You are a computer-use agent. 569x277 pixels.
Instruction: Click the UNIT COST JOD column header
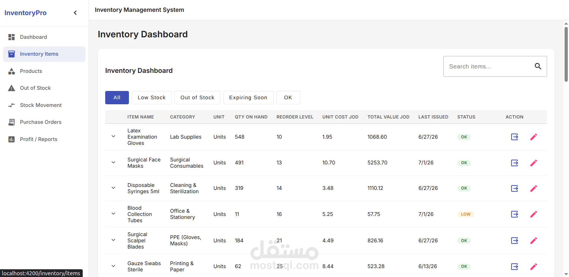coord(341,117)
